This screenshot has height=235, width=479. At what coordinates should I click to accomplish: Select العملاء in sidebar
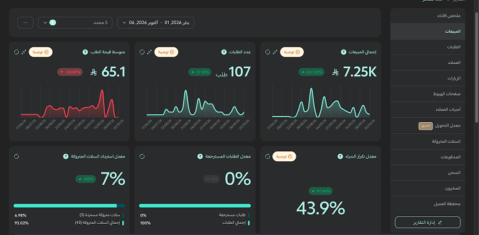tap(428, 63)
